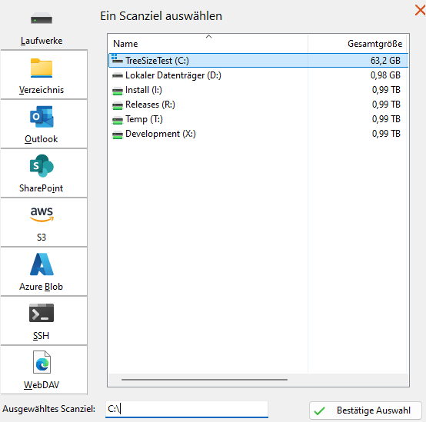Choose the Outlook scan source icon
Screen dimensions: 426x422
click(42, 117)
